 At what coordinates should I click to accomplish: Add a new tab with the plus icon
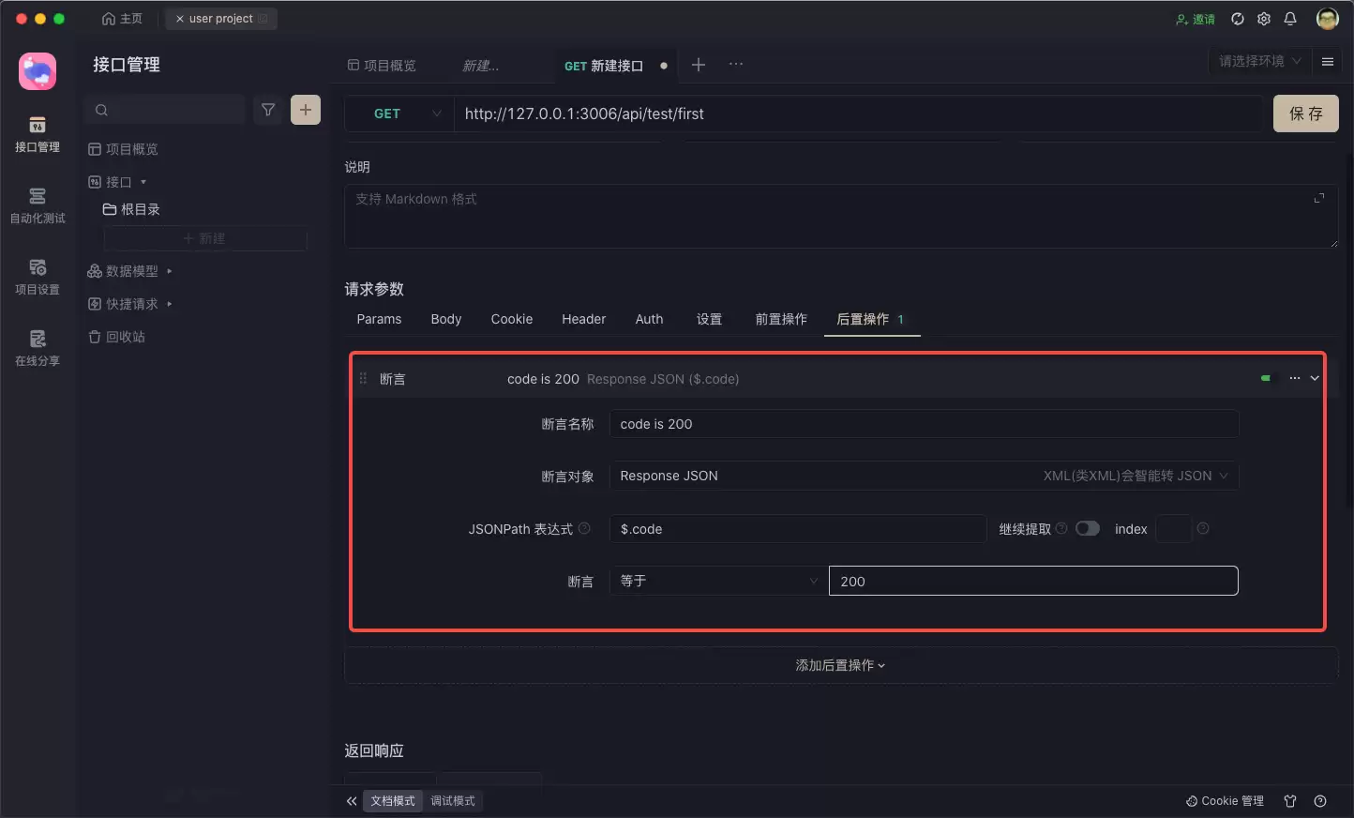point(698,65)
